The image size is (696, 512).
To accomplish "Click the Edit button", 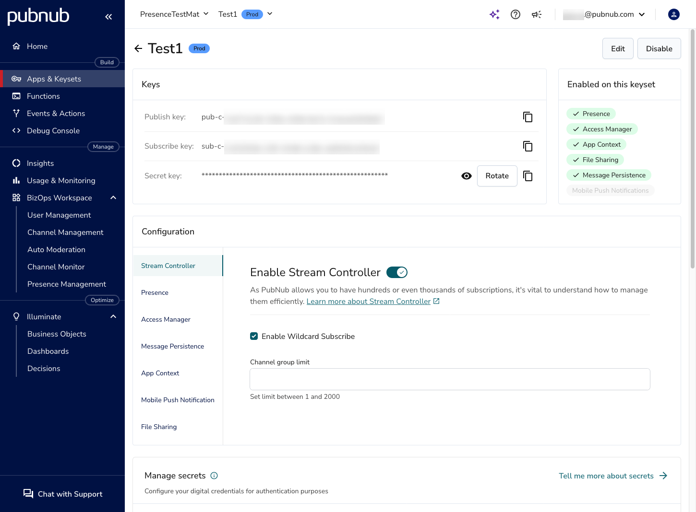I will click(618, 48).
